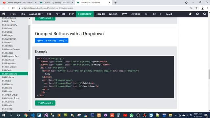Open the Chrome profile avatar

[x=202, y=8]
